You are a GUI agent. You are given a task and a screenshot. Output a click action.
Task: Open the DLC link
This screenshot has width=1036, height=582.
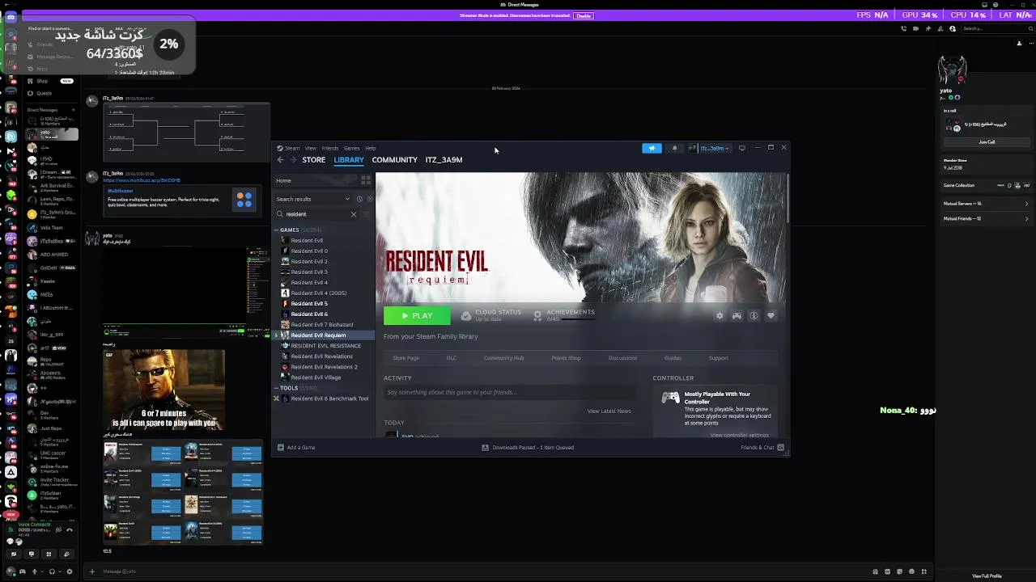(452, 358)
